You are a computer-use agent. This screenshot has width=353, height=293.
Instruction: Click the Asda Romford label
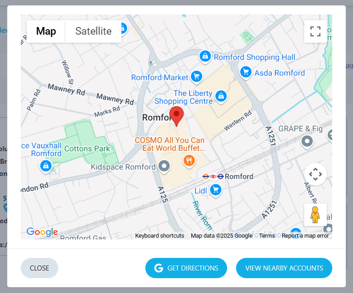pos(279,73)
